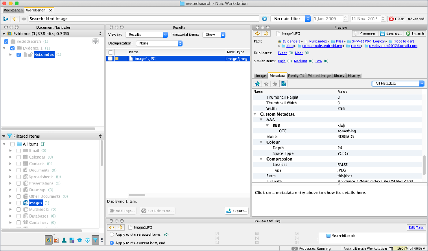The image size is (428, 251).
Task: Run the search with the blue play icon
Action: click(264, 19)
